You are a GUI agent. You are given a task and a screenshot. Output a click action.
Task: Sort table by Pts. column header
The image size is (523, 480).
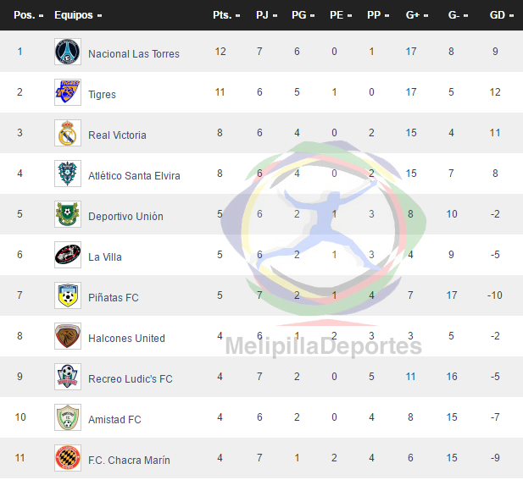click(x=226, y=15)
